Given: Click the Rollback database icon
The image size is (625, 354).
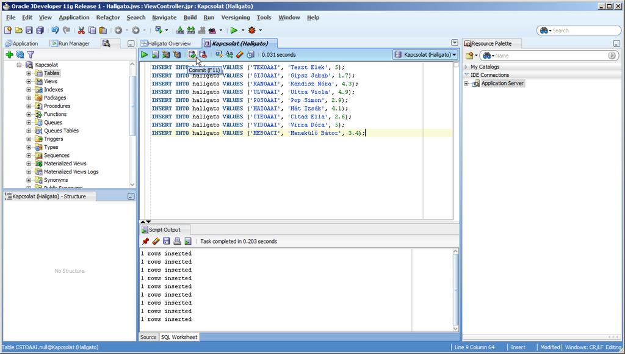Looking at the screenshot, I should coord(203,54).
